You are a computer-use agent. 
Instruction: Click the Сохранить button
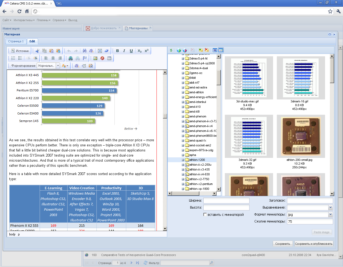282,244
